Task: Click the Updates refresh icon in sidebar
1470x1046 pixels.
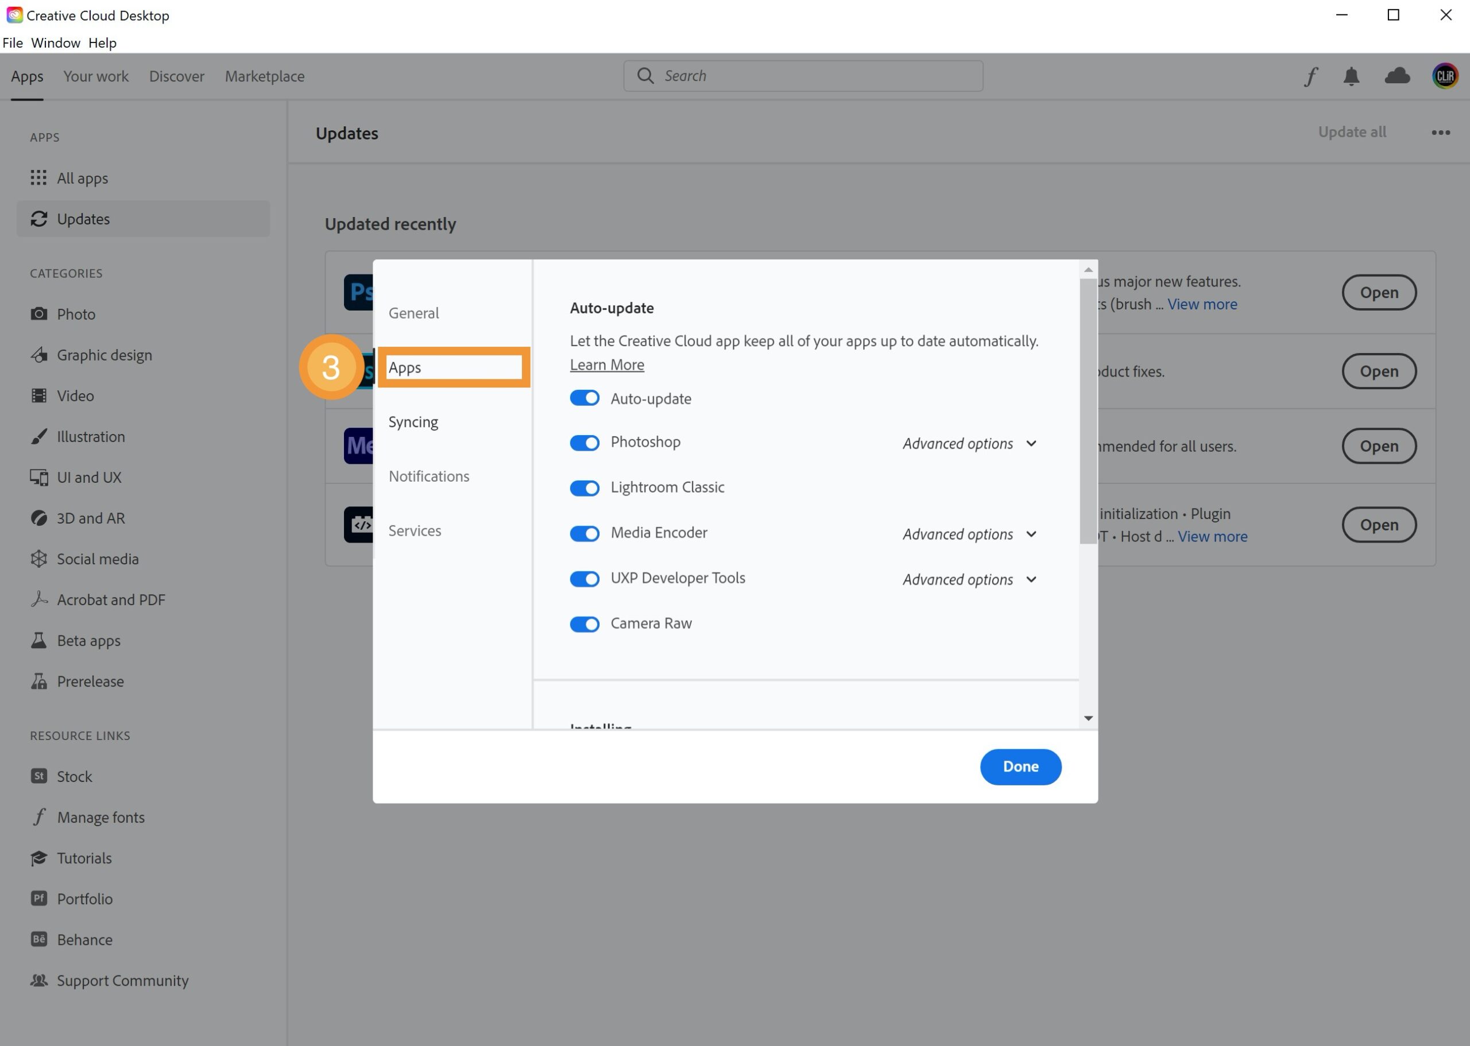Action: (38, 219)
